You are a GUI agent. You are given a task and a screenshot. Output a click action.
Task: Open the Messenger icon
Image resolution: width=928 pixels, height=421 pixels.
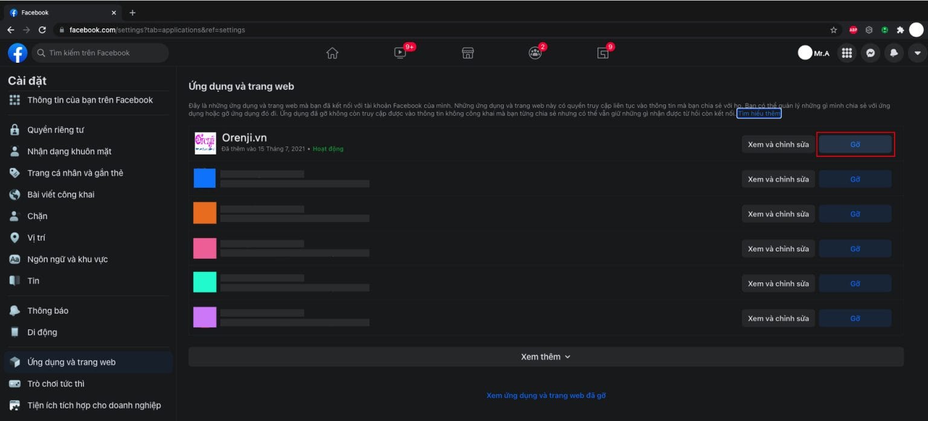[870, 53]
